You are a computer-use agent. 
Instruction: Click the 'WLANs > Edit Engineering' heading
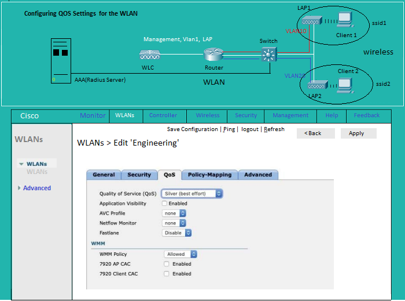pos(128,143)
